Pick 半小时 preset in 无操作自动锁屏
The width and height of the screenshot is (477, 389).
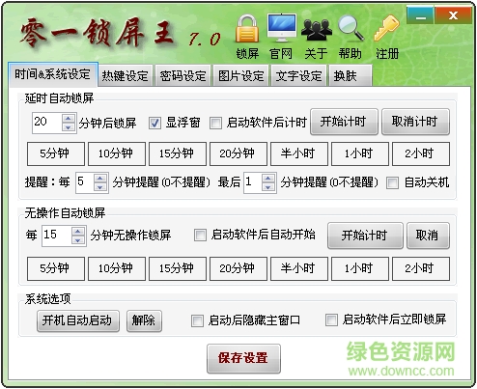[x=299, y=268]
